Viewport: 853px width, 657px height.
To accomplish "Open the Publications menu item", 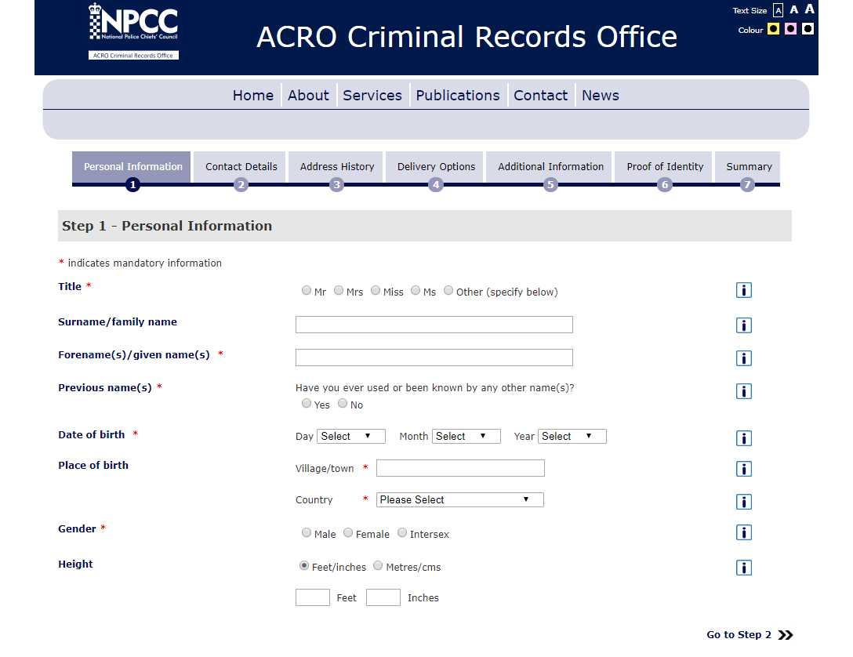I will [x=457, y=95].
